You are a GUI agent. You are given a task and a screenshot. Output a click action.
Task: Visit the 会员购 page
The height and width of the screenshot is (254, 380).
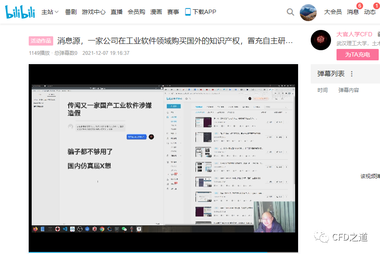coord(136,12)
